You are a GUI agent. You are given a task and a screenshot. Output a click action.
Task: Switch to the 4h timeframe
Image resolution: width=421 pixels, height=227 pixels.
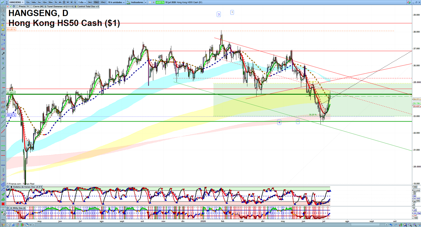click(60, 2)
